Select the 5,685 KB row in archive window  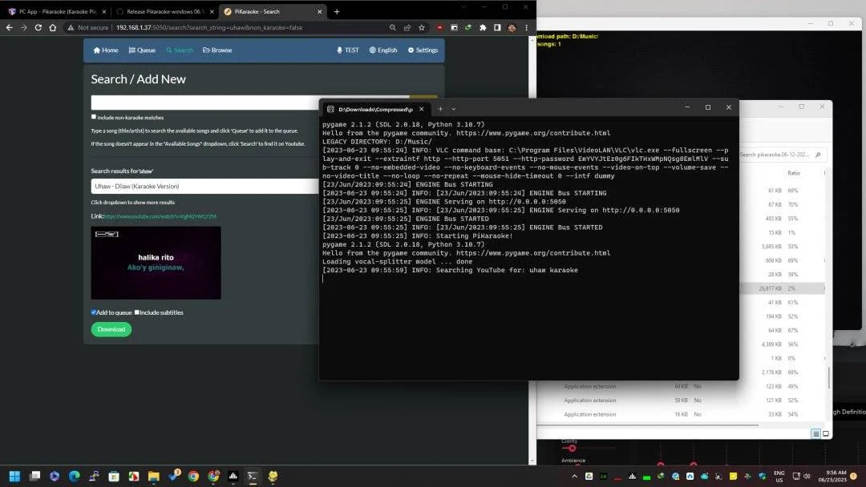tap(782, 247)
